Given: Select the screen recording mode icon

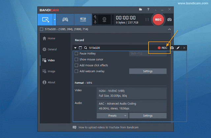Looking at the screenshot, I should 45,19.
